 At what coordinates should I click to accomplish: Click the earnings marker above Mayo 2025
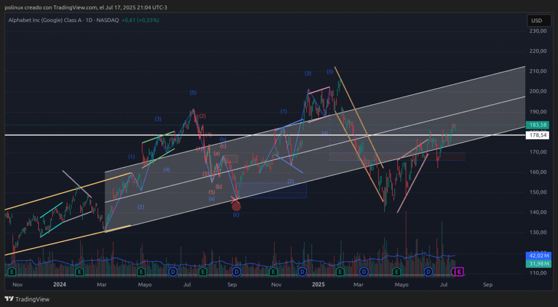point(397,271)
